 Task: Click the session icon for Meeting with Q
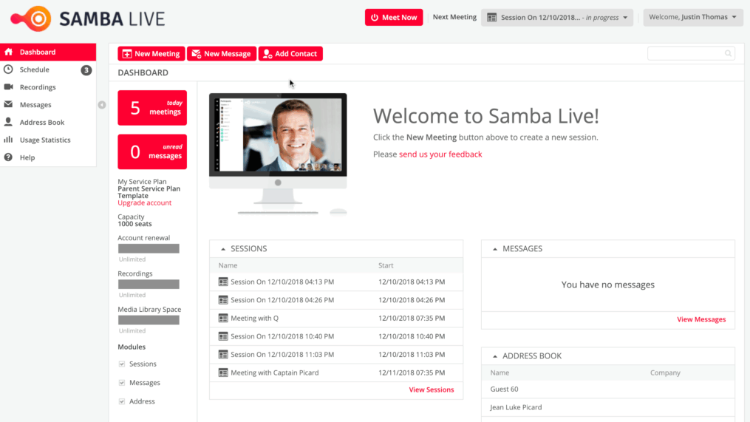pos(223,319)
